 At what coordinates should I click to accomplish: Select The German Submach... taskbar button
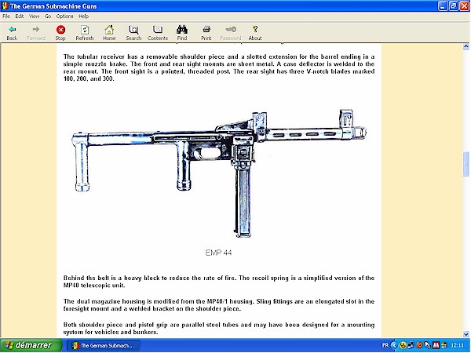pos(103,345)
